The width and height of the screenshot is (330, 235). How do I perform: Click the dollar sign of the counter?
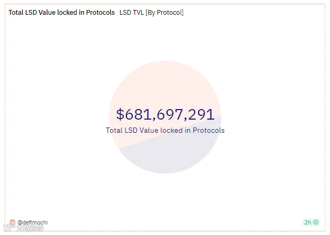coord(120,114)
